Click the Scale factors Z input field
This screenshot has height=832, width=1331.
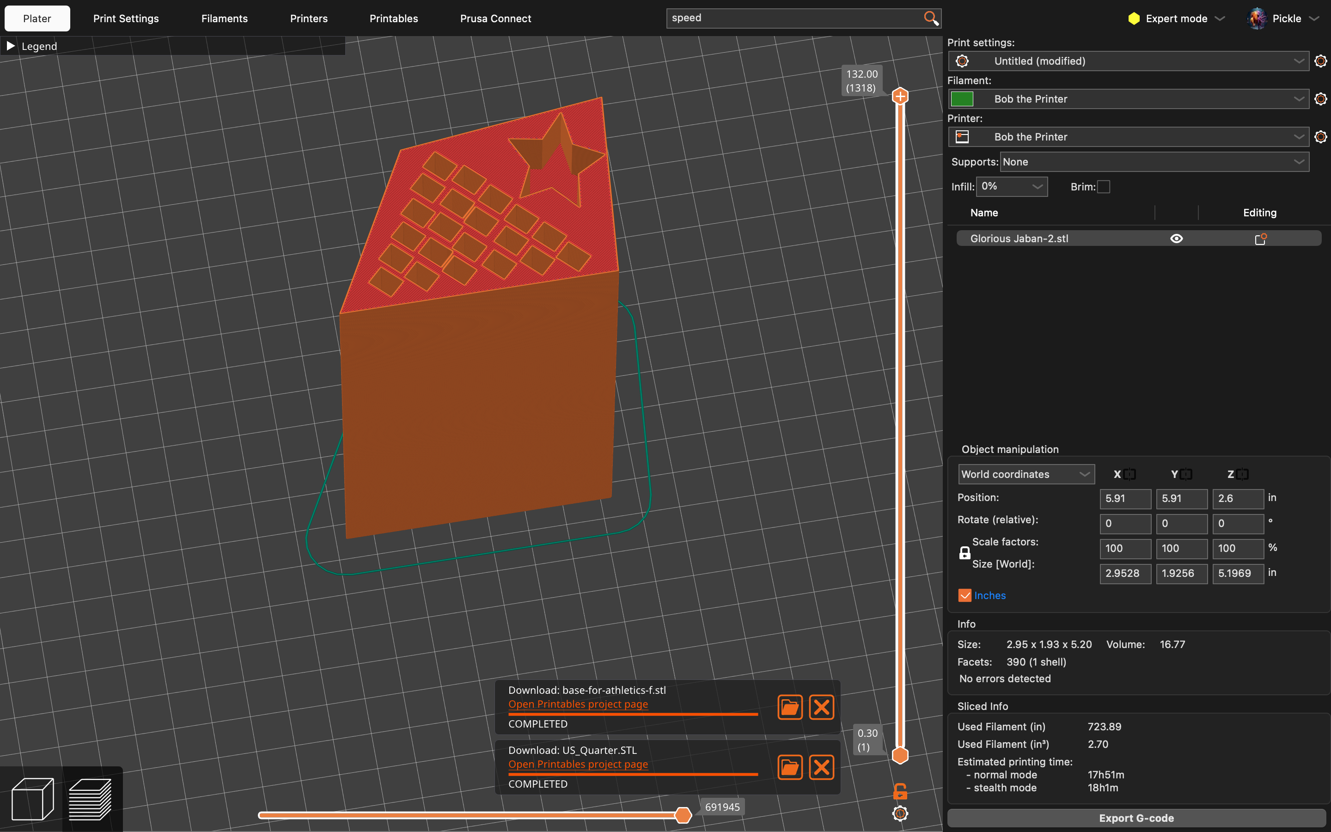point(1238,549)
